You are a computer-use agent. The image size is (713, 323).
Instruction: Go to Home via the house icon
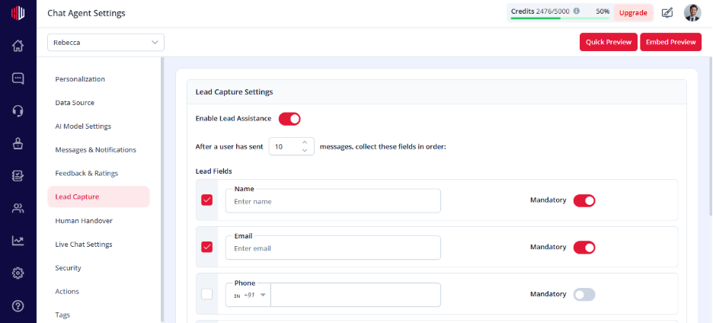point(18,46)
